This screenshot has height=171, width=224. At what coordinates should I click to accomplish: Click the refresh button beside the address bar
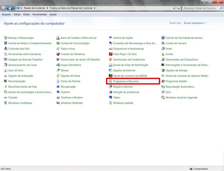pos(178,8)
